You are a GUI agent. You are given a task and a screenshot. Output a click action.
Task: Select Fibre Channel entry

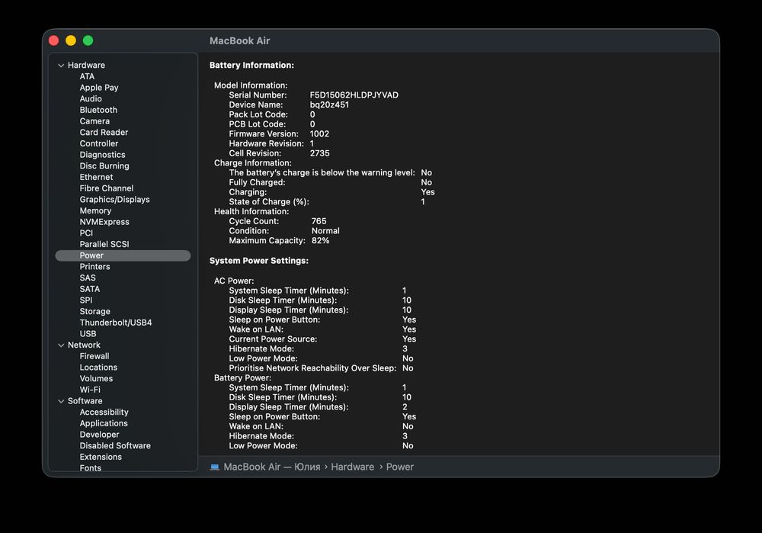click(107, 188)
